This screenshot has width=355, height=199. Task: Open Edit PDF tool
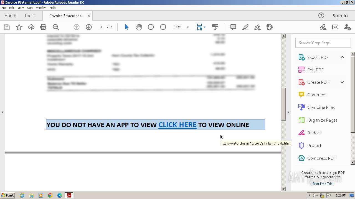315,70
